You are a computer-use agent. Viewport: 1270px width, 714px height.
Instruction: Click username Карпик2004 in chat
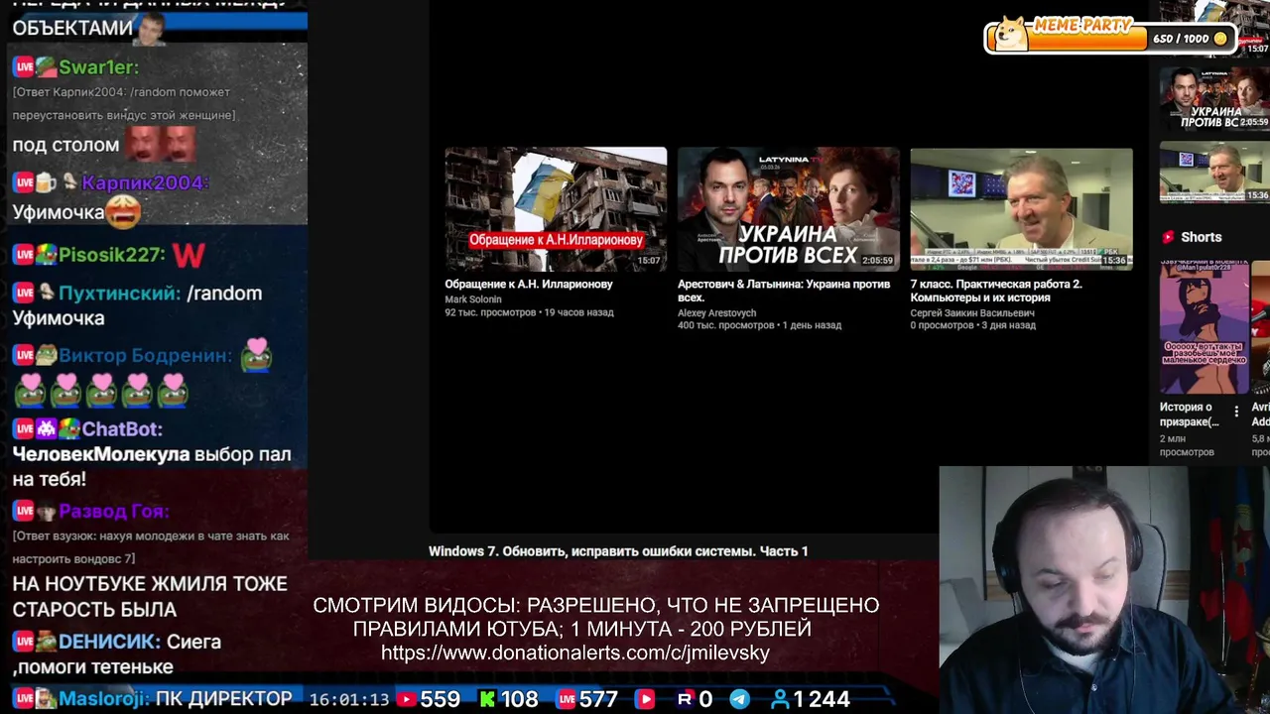pos(145,183)
